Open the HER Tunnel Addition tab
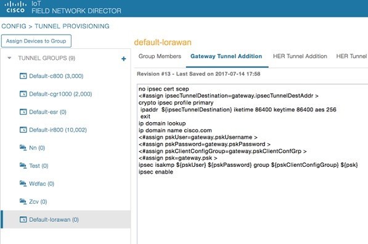The height and width of the screenshot is (244, 368). click(x=300, y=56)
